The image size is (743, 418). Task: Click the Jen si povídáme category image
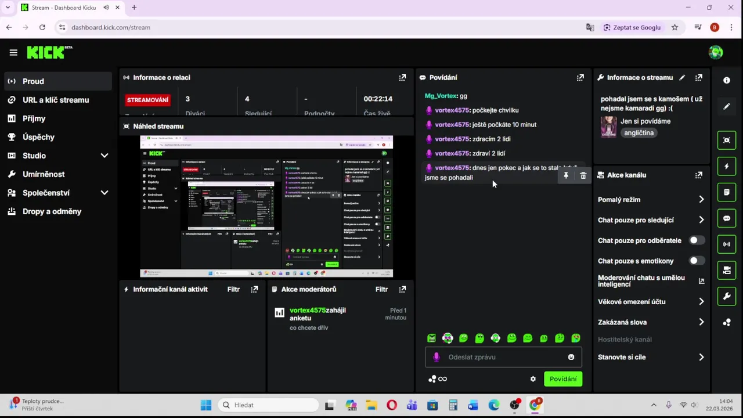[608, 127]
